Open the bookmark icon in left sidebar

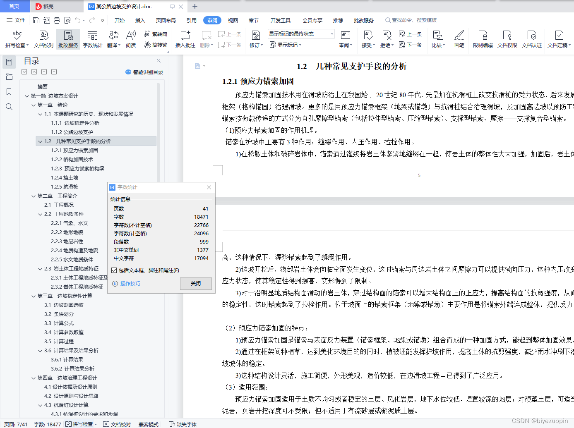(9, 92)
